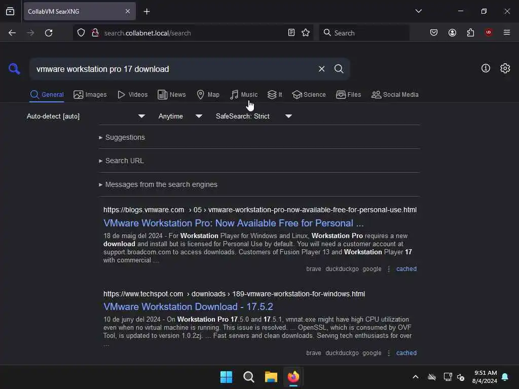The width and height of the screenshot is (519, 389).
Task: Open the language Auto-detect dropdown
Action: [x=86, y=116]
